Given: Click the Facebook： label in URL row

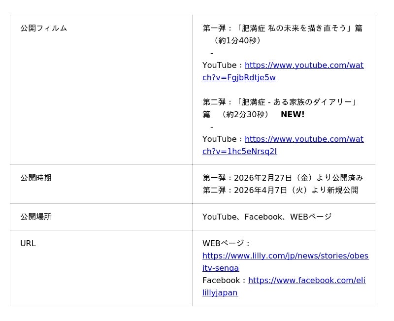Looking at the screenshot, I should pos(225,281).
